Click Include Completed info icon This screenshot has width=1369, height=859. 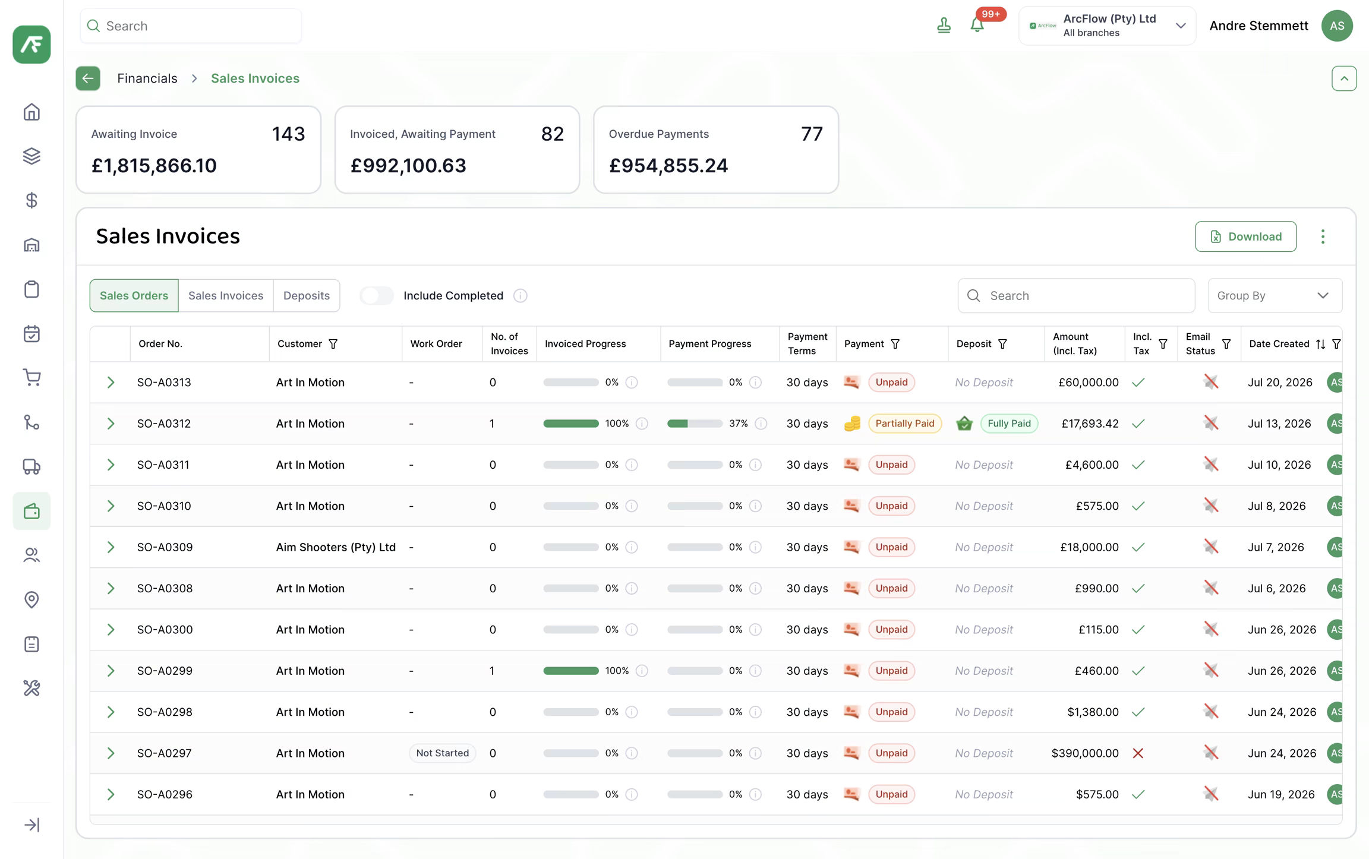pos(521,296)
